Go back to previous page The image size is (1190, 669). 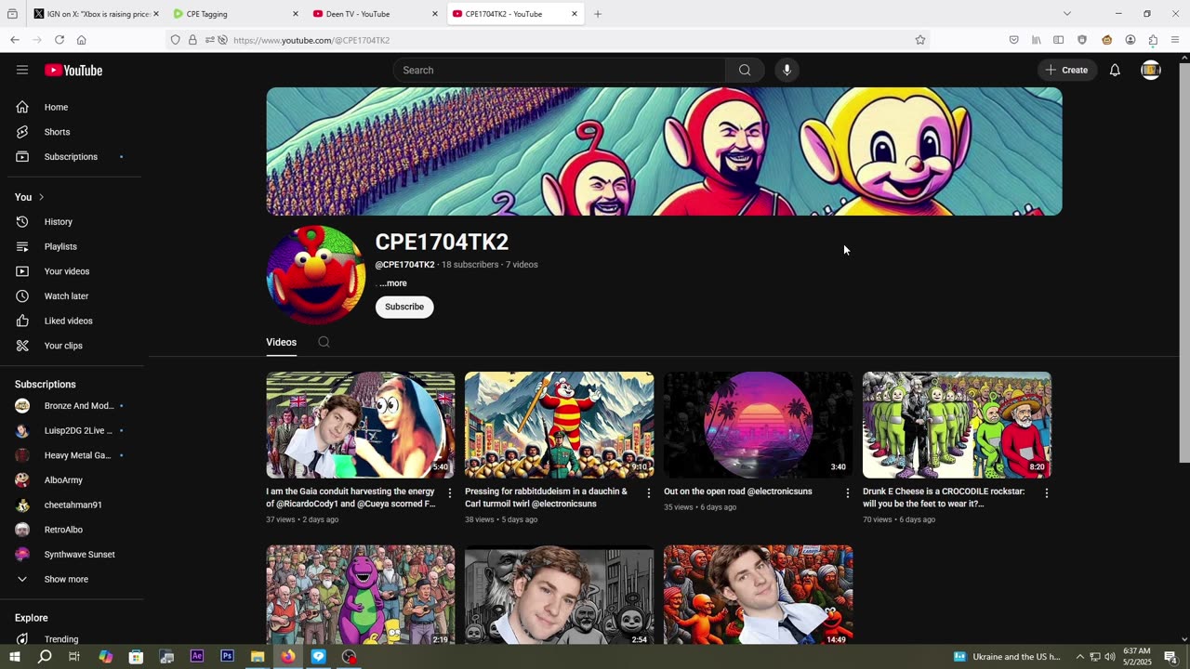pyautogui.click(x=15, y=40)
